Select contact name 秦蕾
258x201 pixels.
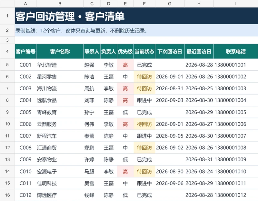92,136
